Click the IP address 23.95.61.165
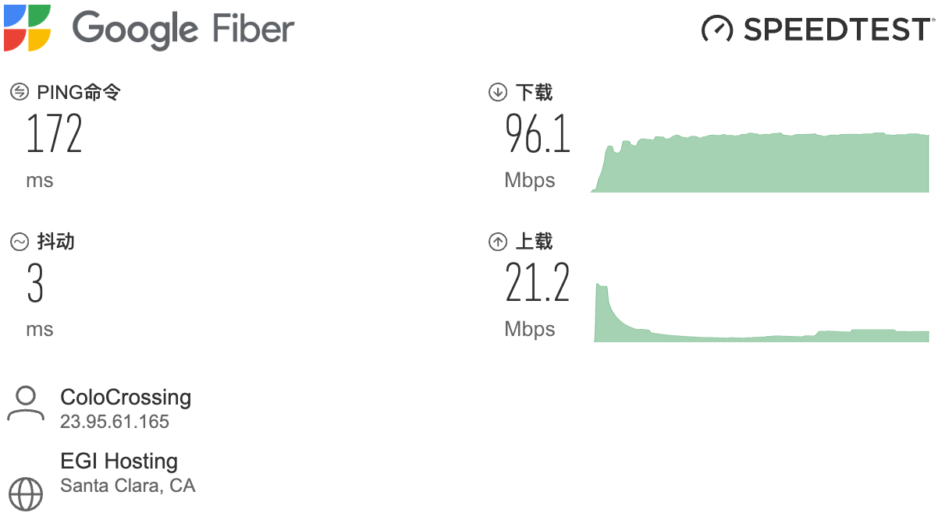Screen dimensions: 938x527 click(115, 422)
